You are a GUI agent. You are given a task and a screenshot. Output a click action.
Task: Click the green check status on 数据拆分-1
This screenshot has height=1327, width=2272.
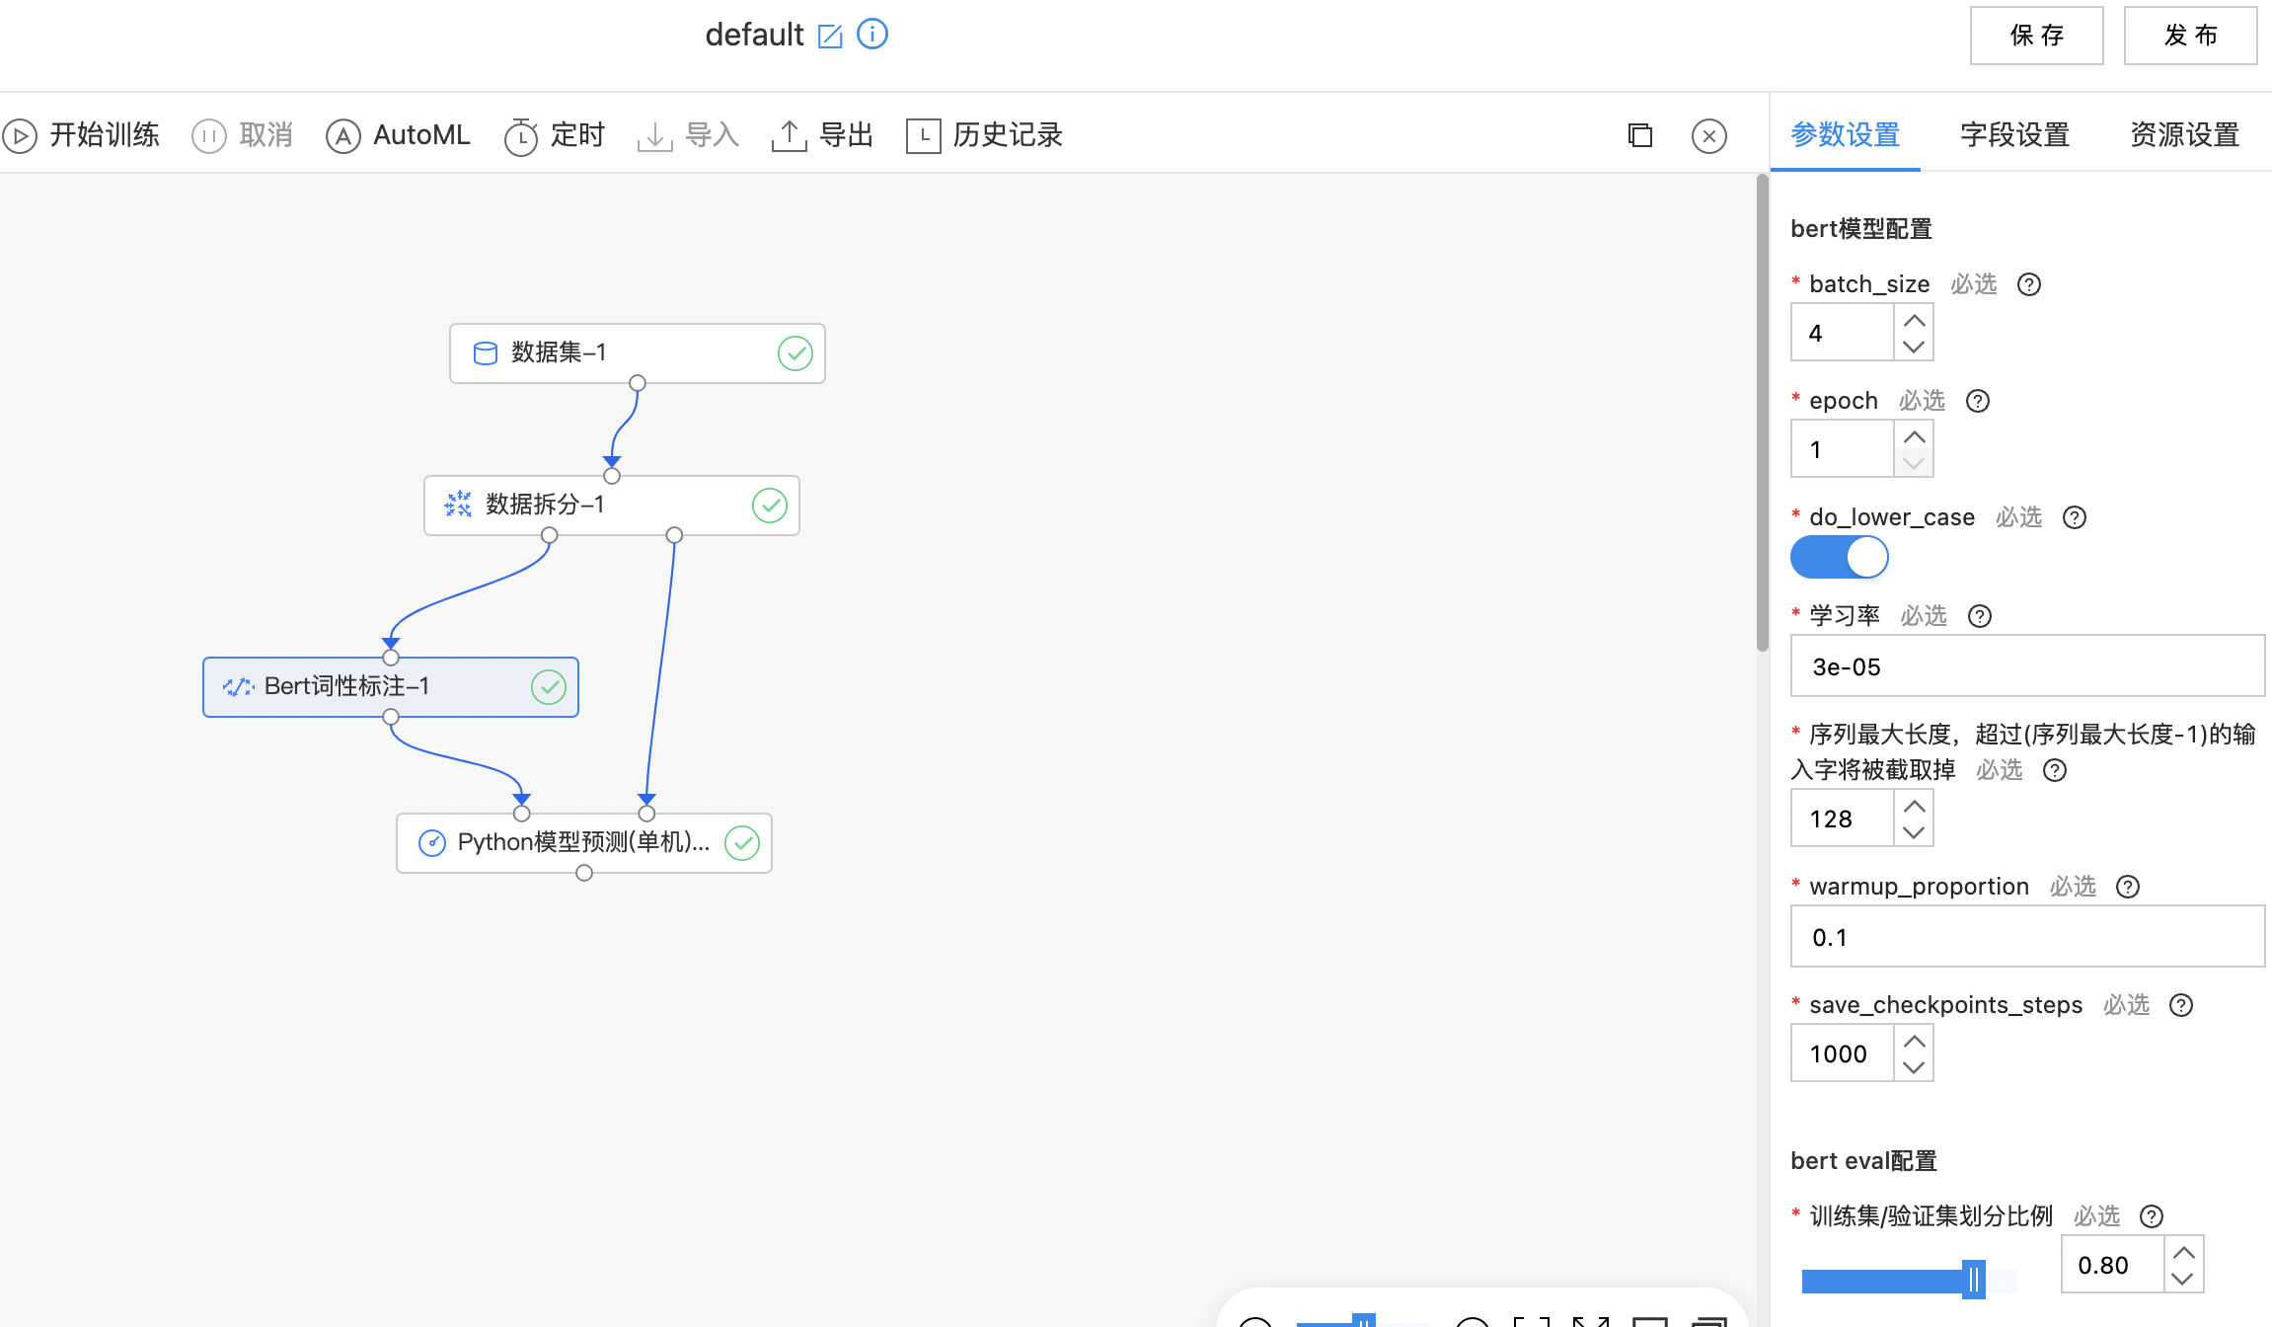pos(770,506)
